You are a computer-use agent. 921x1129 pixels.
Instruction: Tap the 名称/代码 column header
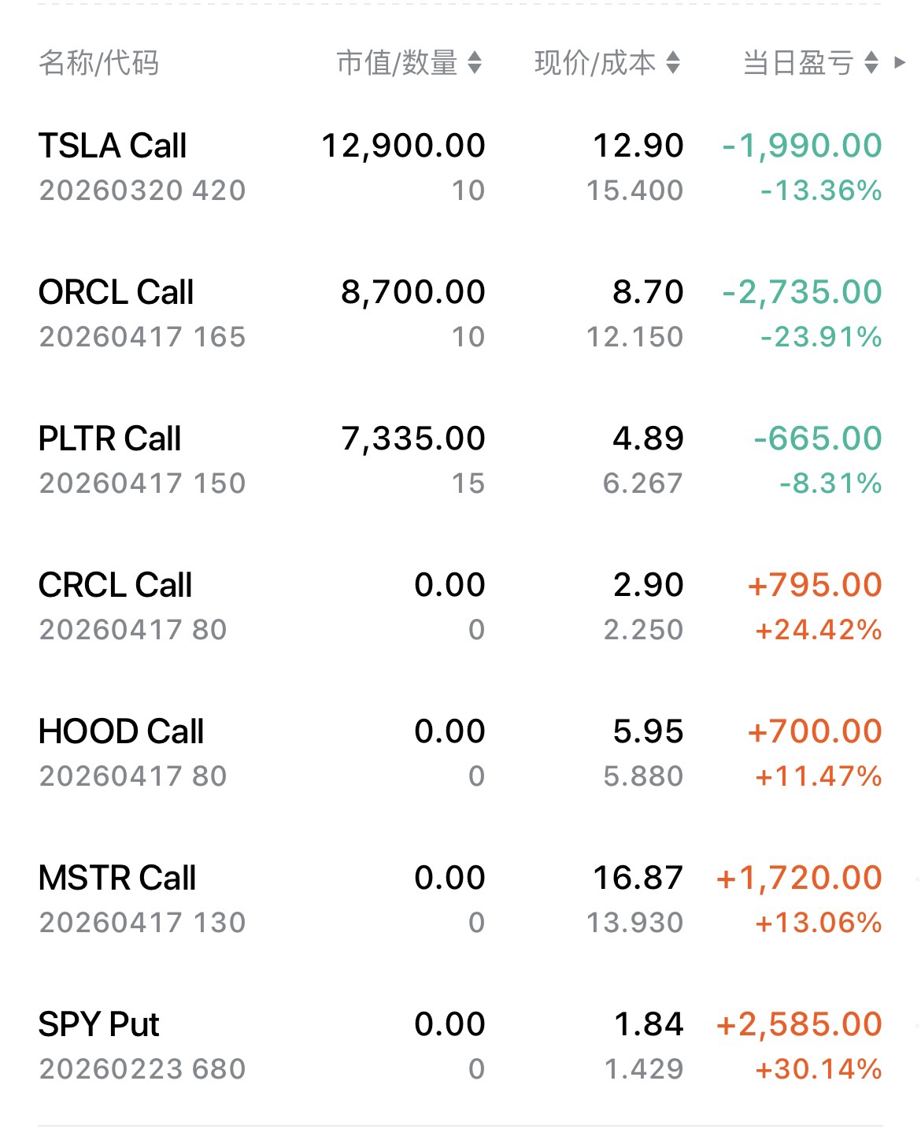coord(99,62)
